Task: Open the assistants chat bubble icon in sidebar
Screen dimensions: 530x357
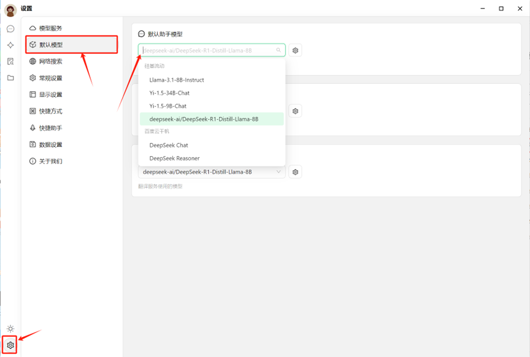Action: (x=10, y=29)
